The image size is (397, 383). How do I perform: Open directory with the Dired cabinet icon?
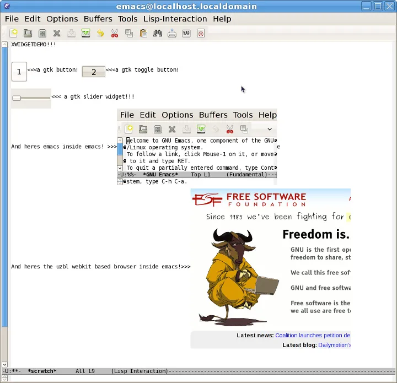tap(42, 33)
